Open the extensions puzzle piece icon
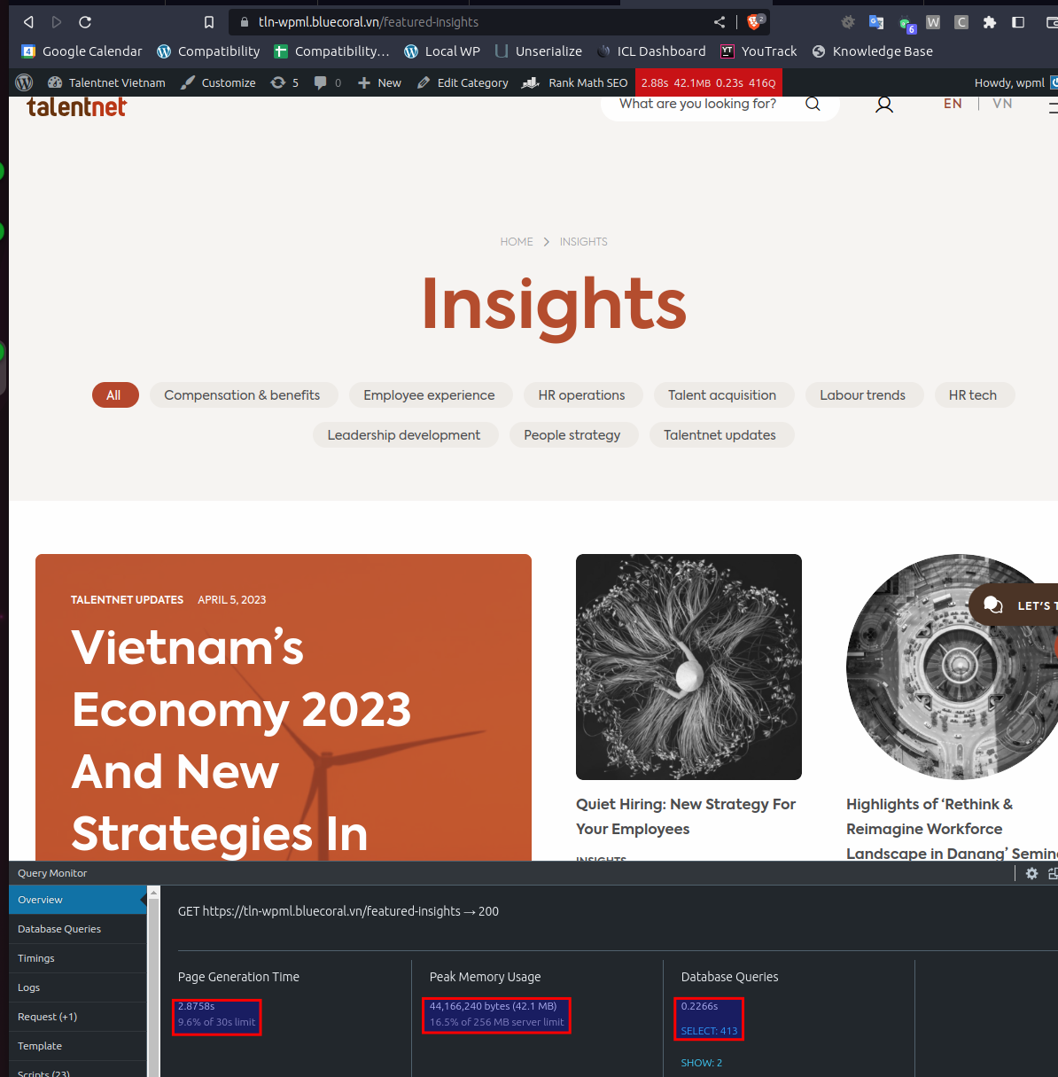Screen dimensions: 1058x1077 pos(990,22)
